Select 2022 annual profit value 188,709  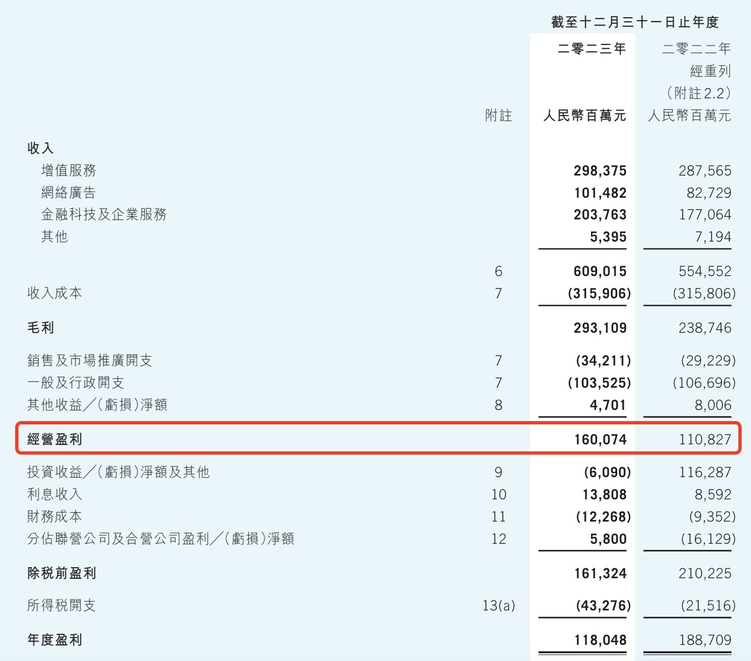click(705, 640)
